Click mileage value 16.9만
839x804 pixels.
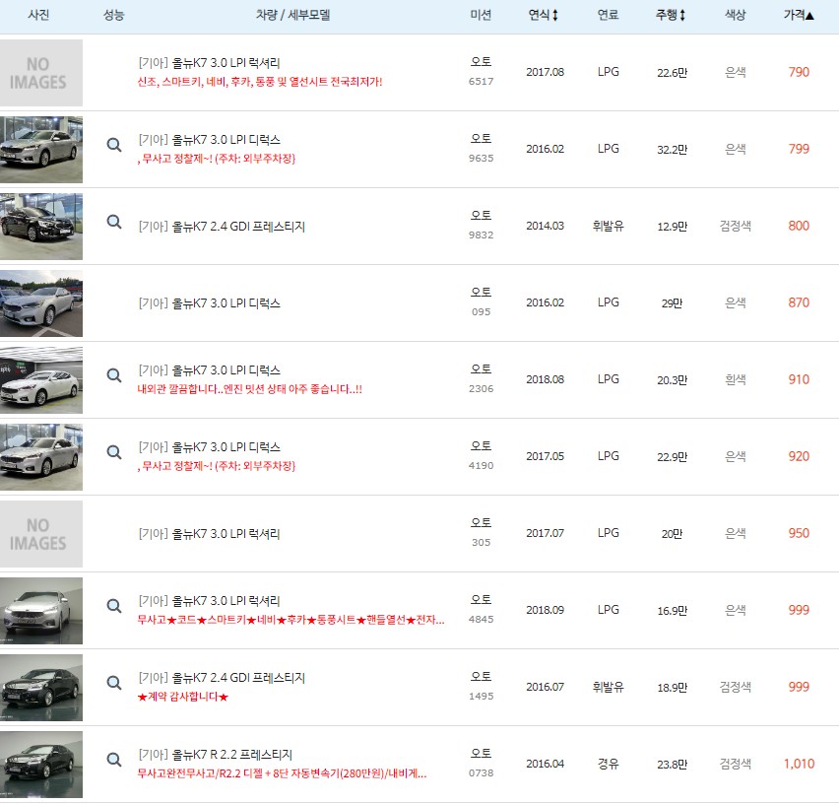[x=672, y=611]
